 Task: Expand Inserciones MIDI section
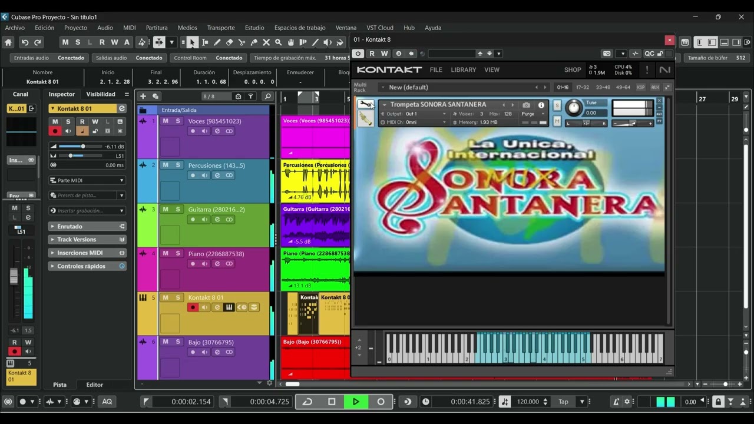pyautogui.click(x=87, y=253)
